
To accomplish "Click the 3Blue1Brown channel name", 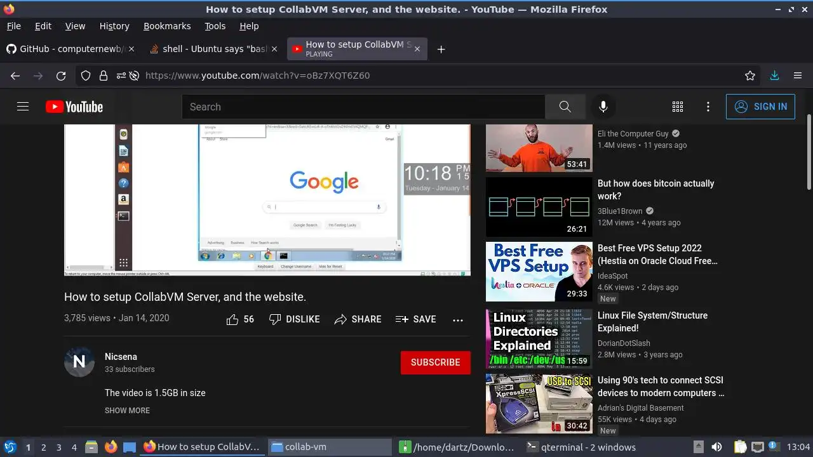I will tap(620, 211).
